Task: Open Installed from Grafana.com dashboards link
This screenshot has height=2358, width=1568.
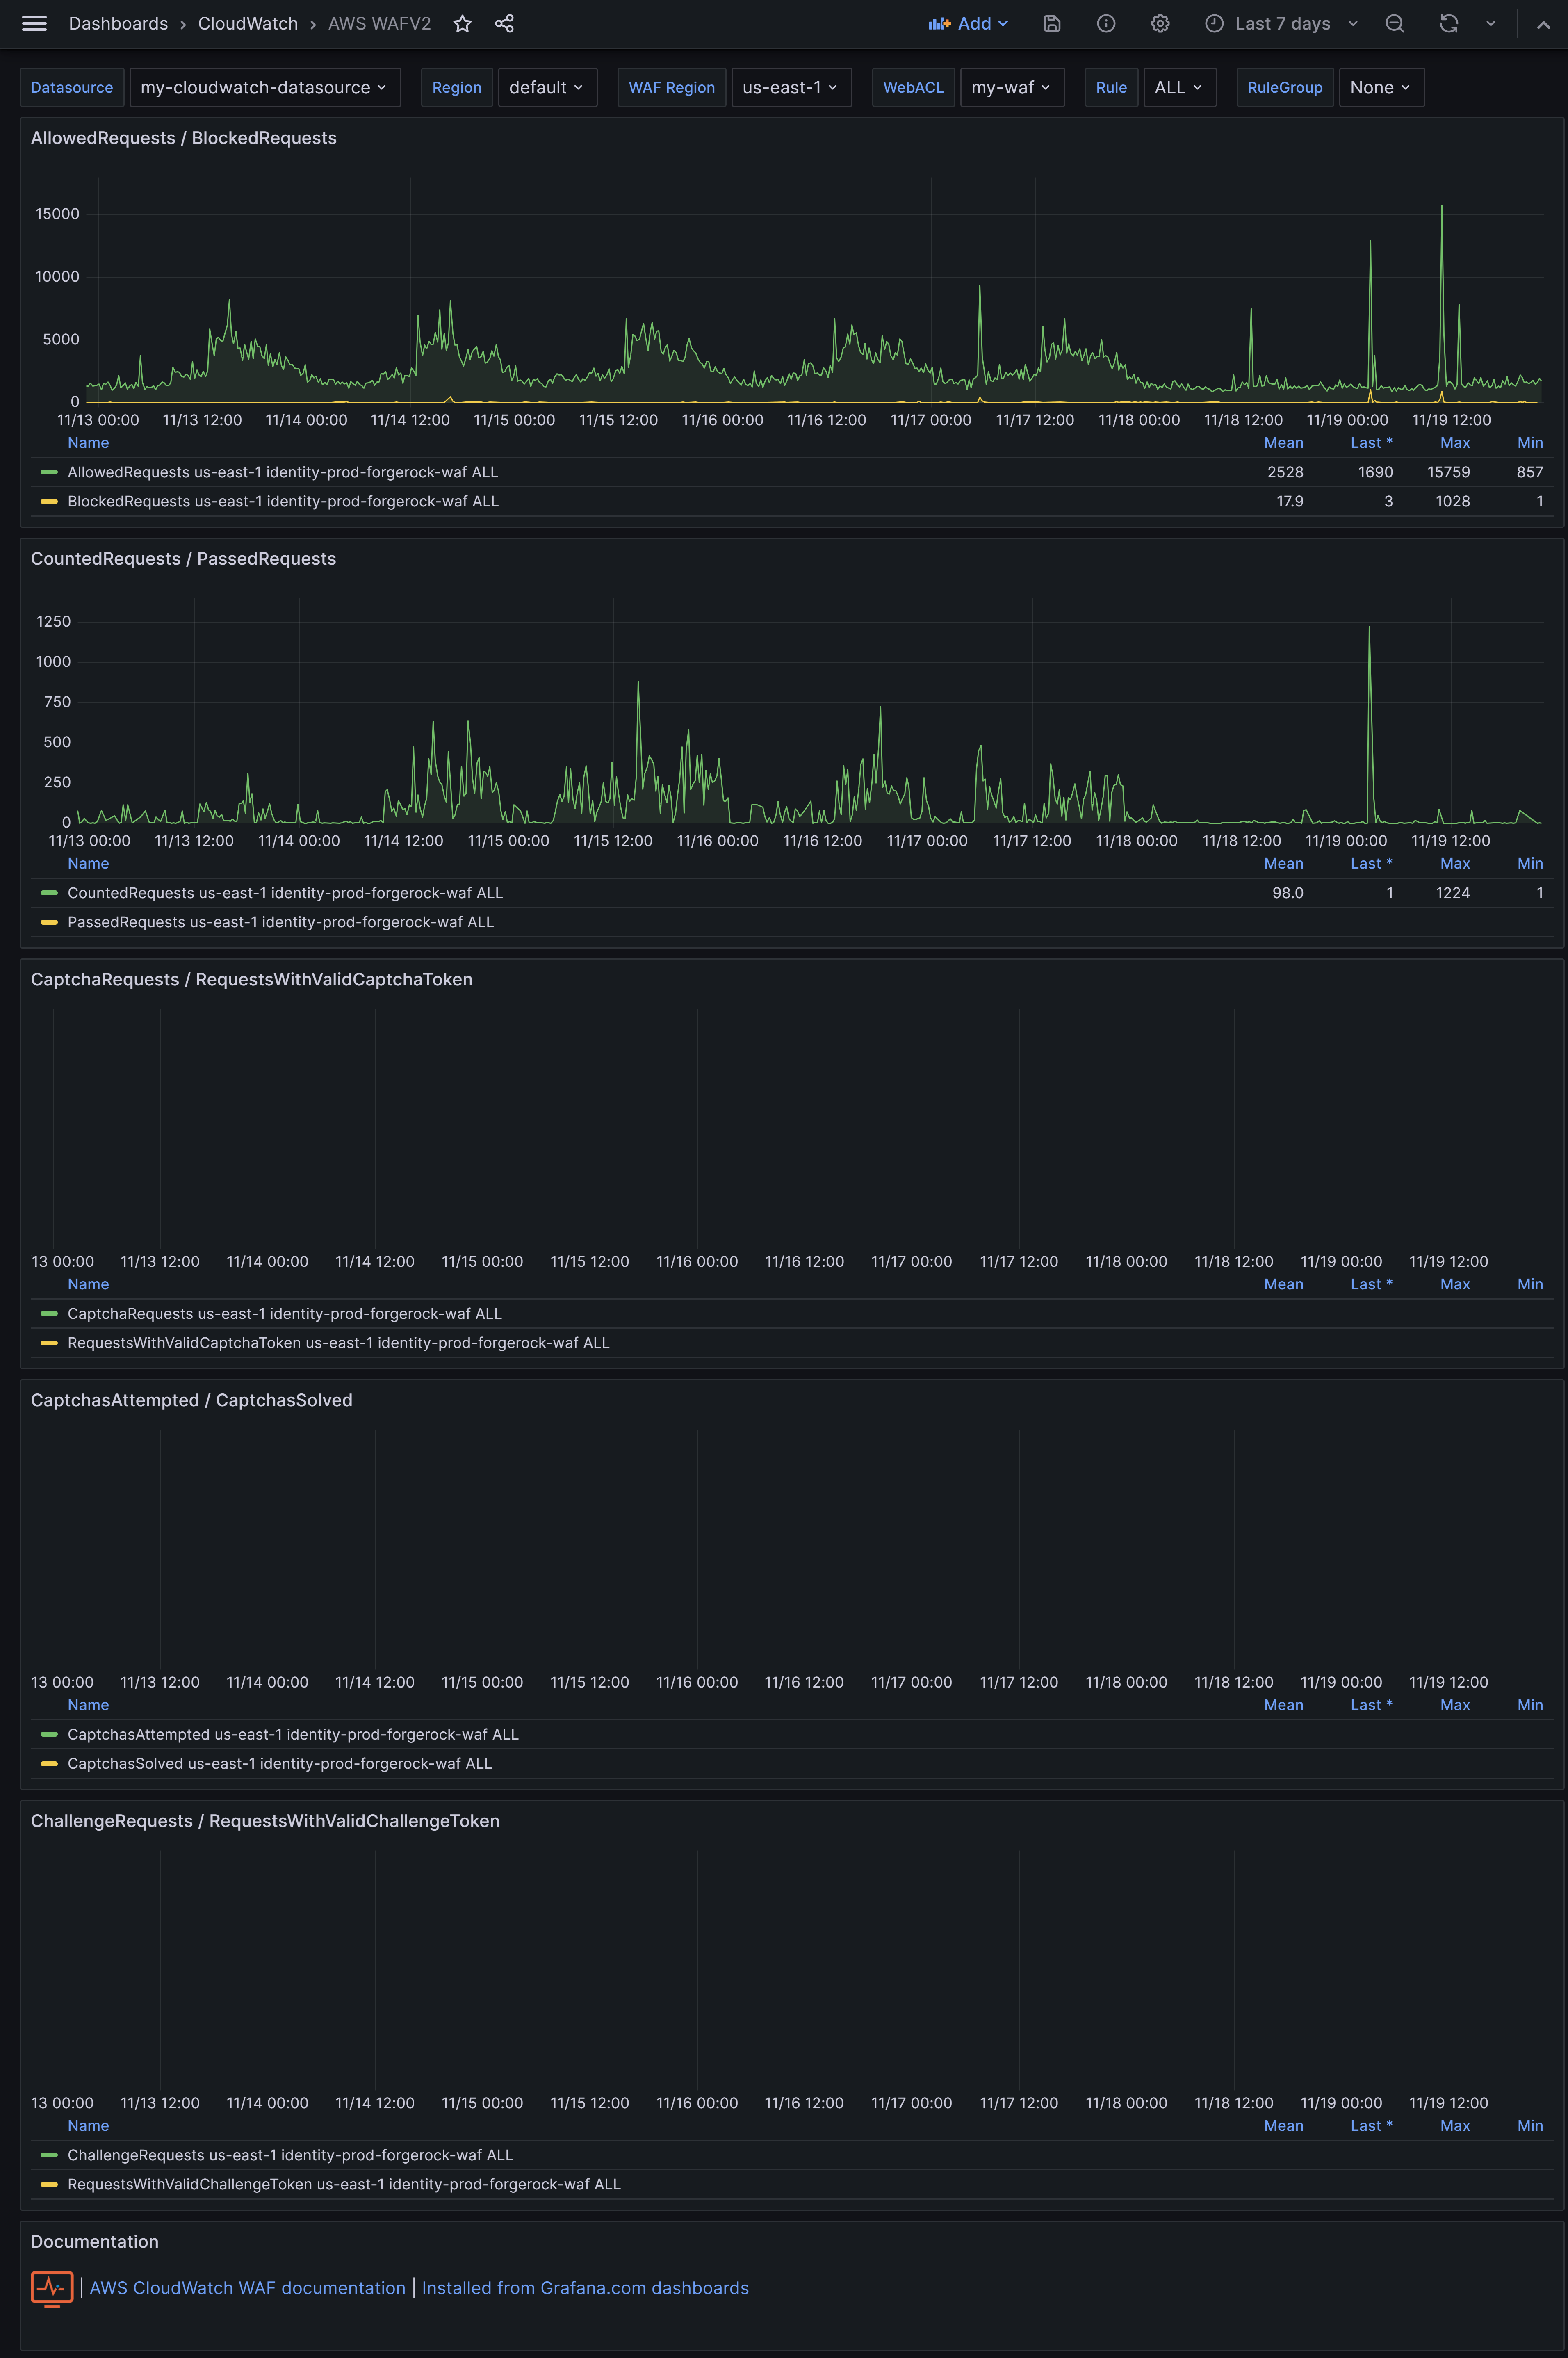Action: [x=585, y=2288]
